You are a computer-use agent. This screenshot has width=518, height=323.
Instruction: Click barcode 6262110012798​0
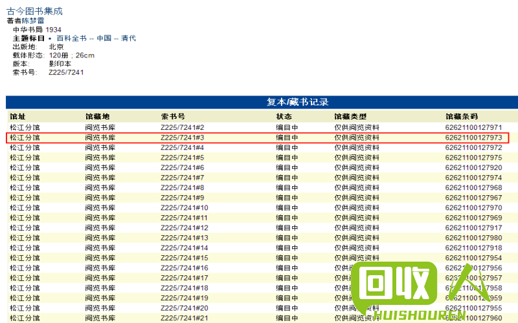pos(473,238)
